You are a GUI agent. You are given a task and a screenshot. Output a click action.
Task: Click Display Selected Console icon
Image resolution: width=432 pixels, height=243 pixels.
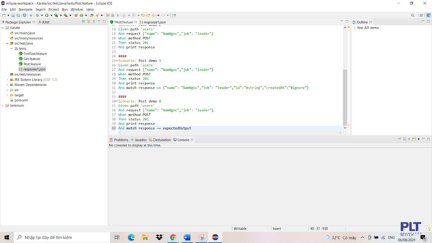click(x=404, y=139)
